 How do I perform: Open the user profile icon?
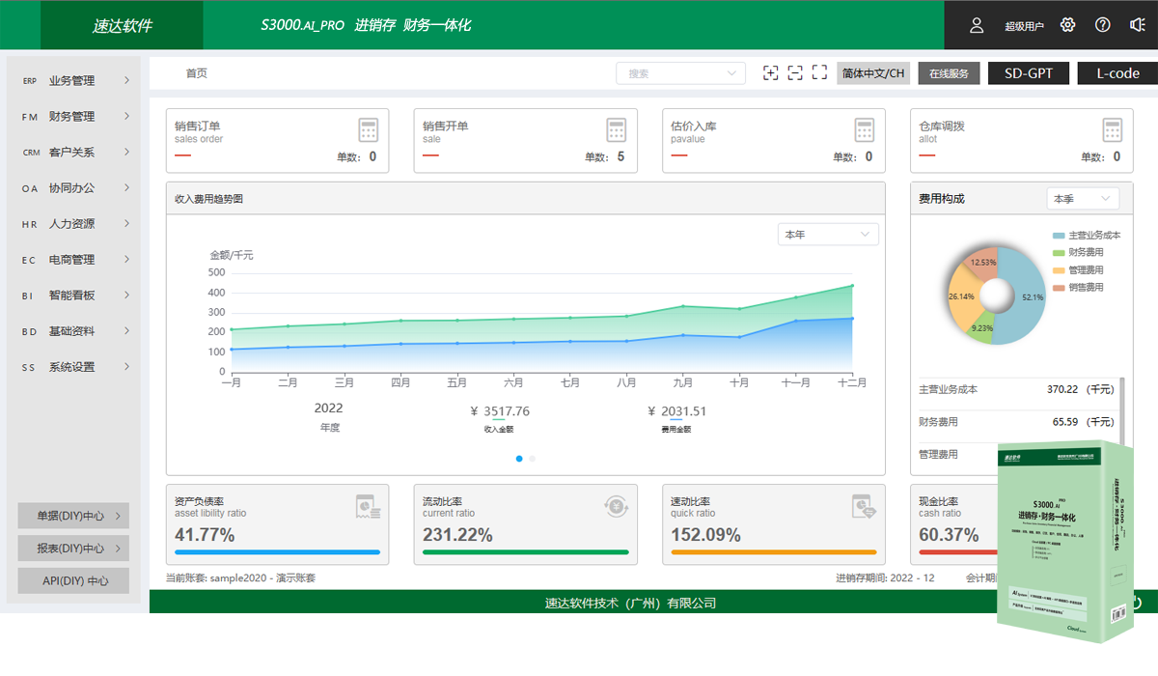point(977,25)
